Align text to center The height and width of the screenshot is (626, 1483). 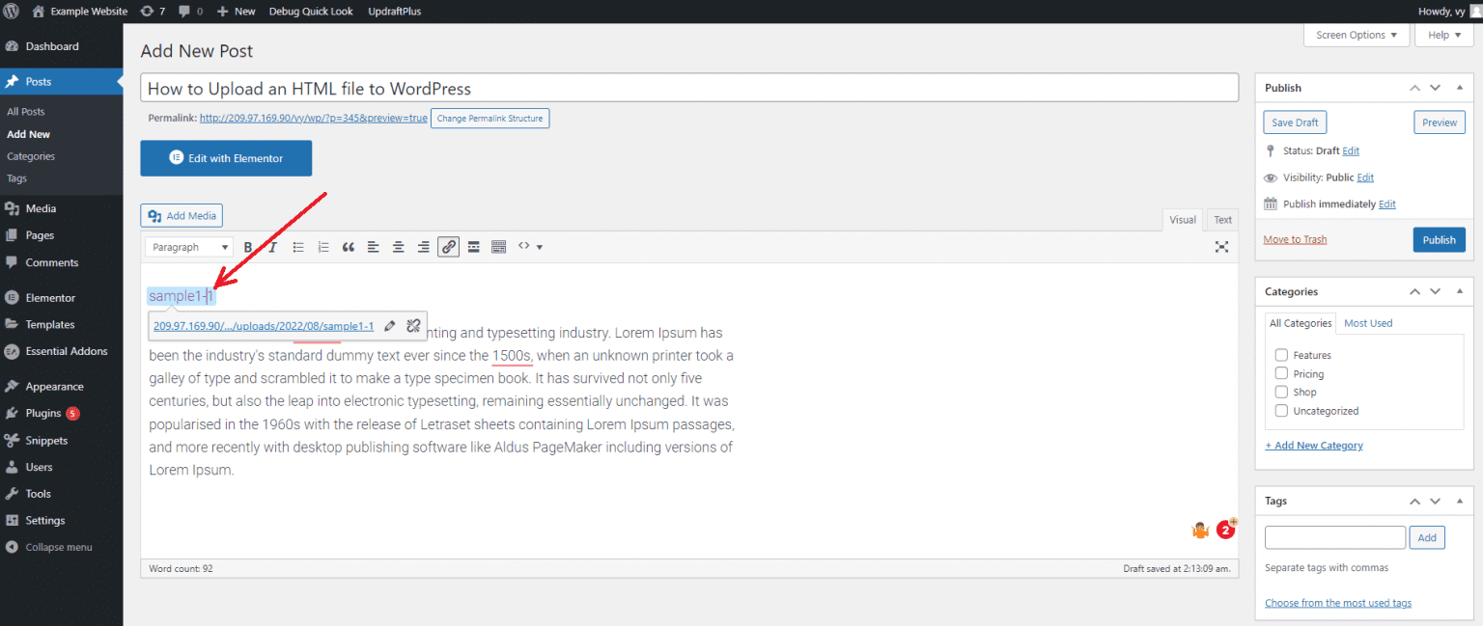pyautogui.click(x=398, y=246)
